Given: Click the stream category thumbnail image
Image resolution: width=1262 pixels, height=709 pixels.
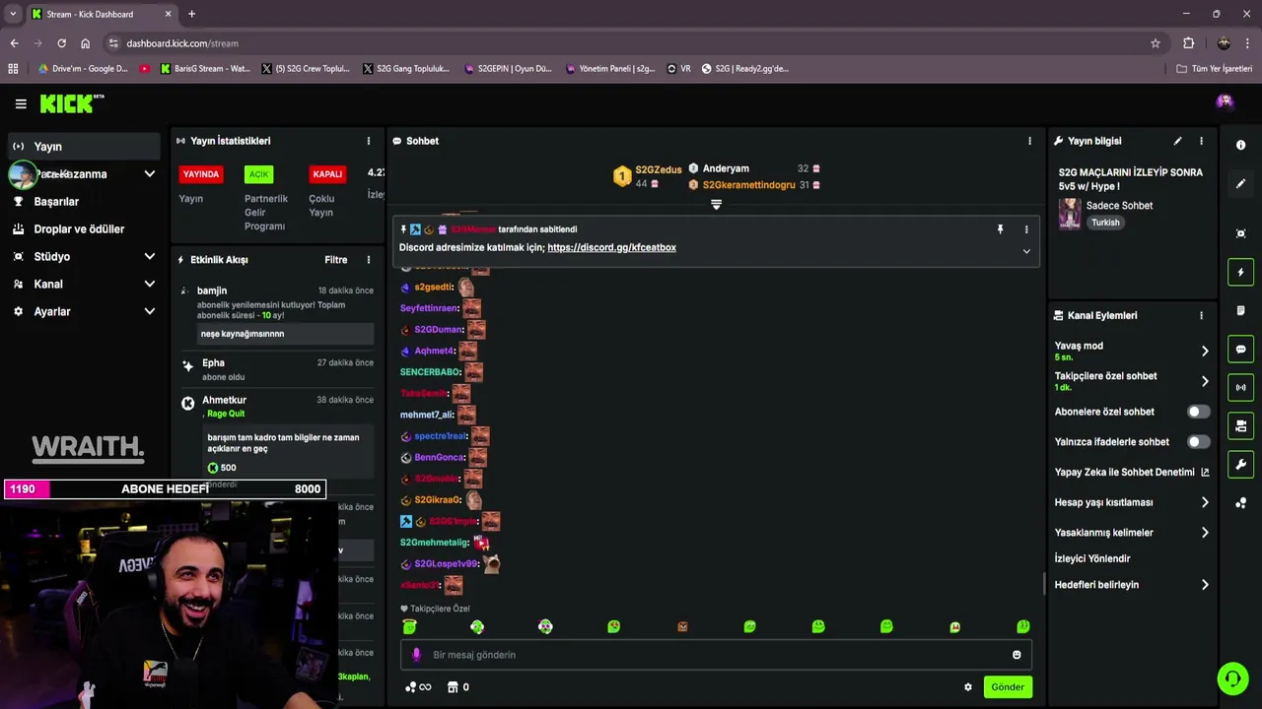Looking at the screenshot, I should click(1070, 214).
